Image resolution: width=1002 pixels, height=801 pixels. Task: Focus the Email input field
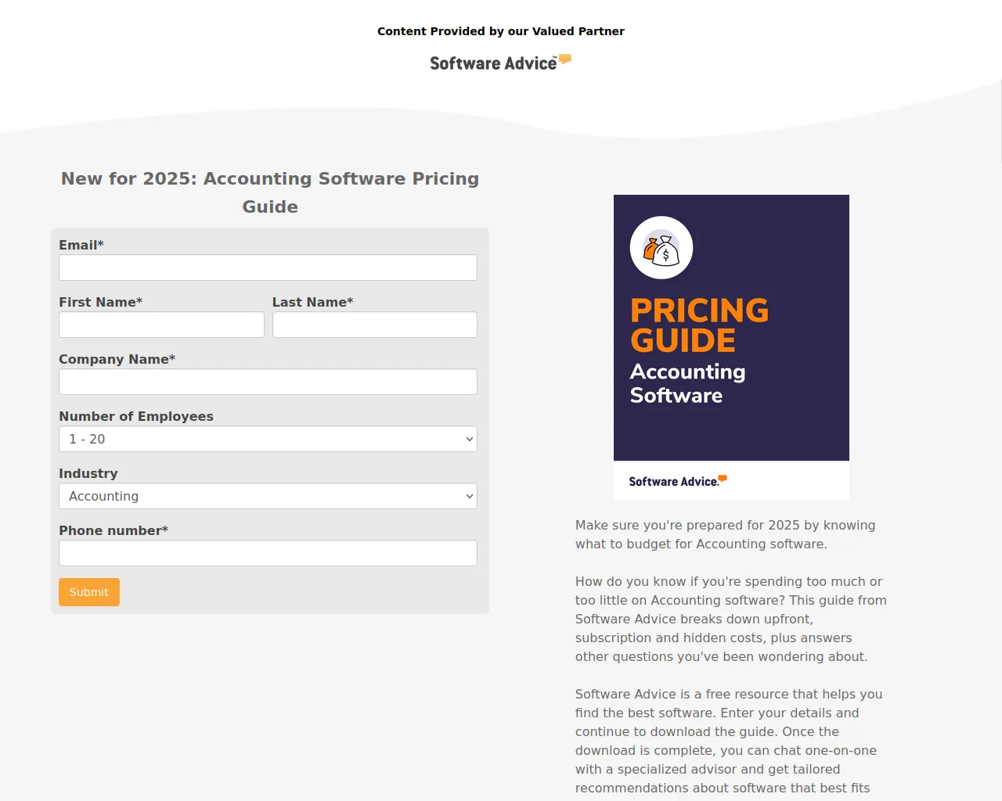coord(268,268)
